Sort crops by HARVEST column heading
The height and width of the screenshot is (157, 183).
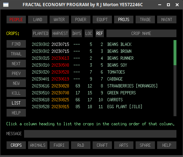tap(60, 33)
